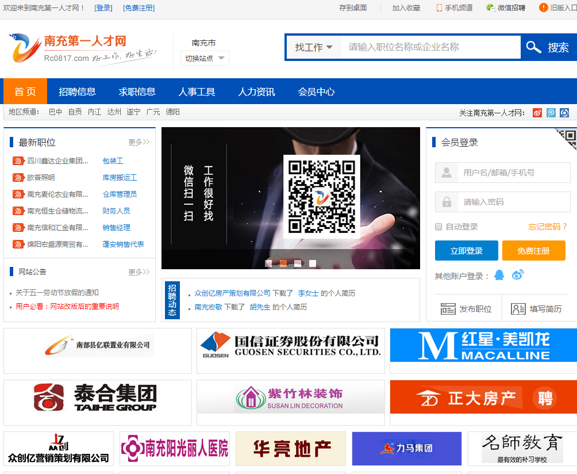The width and height of the screenshot is (577, 474).
Task: Open the Tencent Weibo follow icon
Action: tap(551, 113)
